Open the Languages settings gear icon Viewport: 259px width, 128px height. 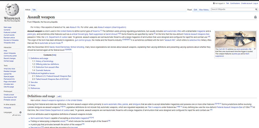[x=21, y=112]
